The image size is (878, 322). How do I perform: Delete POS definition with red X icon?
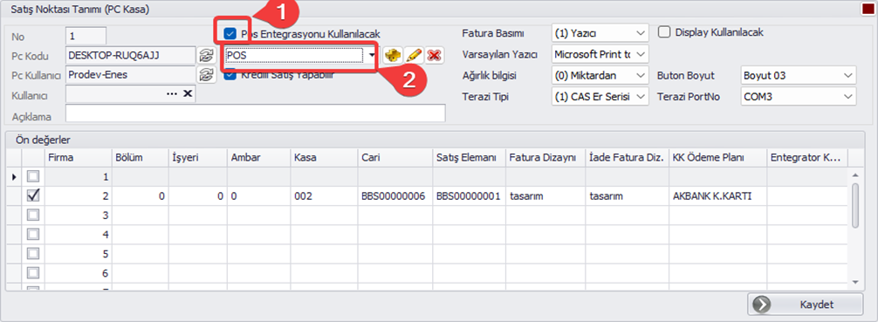click(x=434, y=56)
